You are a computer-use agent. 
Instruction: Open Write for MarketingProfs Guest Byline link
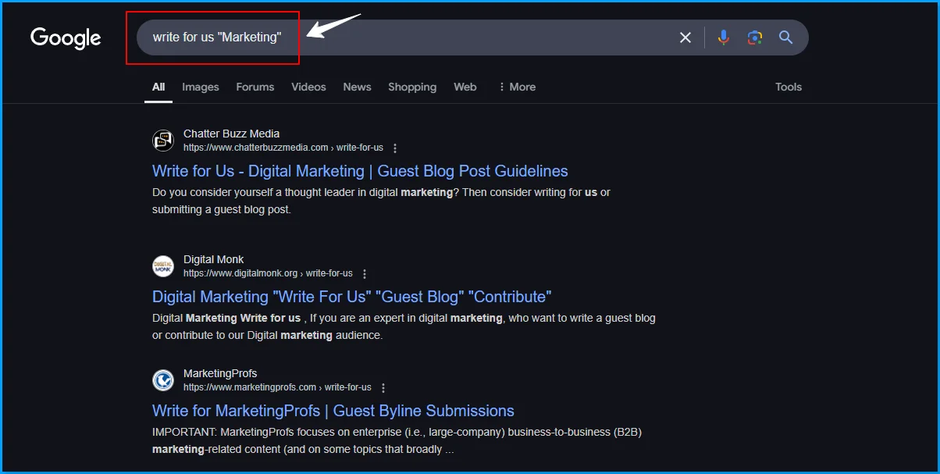333,411
